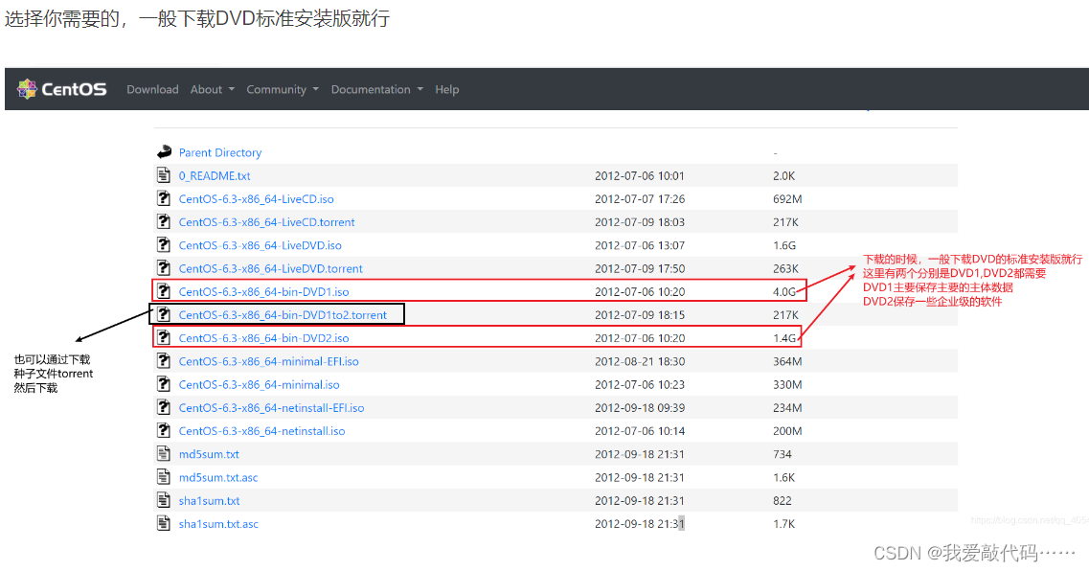This screenshot has height=571, width=1089.
Task: Click the 364M size value
Action: point(787,361)
